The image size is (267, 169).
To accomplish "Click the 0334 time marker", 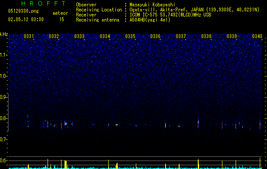I will (x=105, y=36).
